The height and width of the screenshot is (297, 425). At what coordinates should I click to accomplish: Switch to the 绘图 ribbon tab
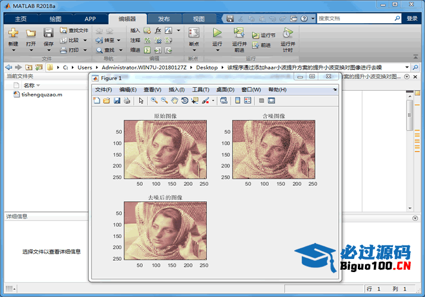(x=55, y=18)
